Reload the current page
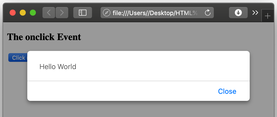 pos(208,13)
